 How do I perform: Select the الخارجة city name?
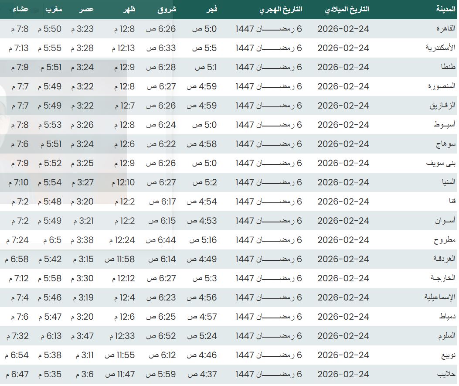[x=443, y=278]
